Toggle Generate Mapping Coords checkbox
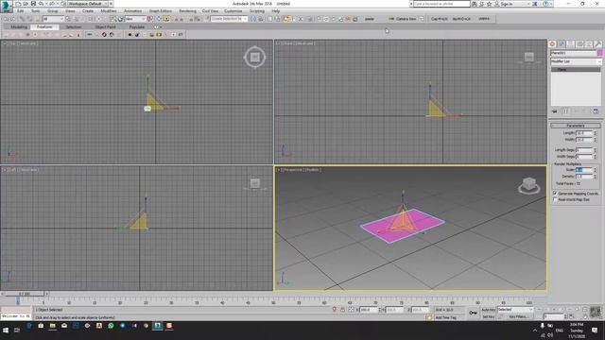Image resolution: width=605 pixels, height=340 pixels. (555, 193)
